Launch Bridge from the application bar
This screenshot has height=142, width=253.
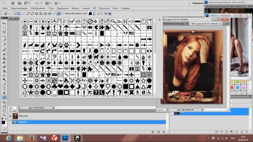point(13,3)
